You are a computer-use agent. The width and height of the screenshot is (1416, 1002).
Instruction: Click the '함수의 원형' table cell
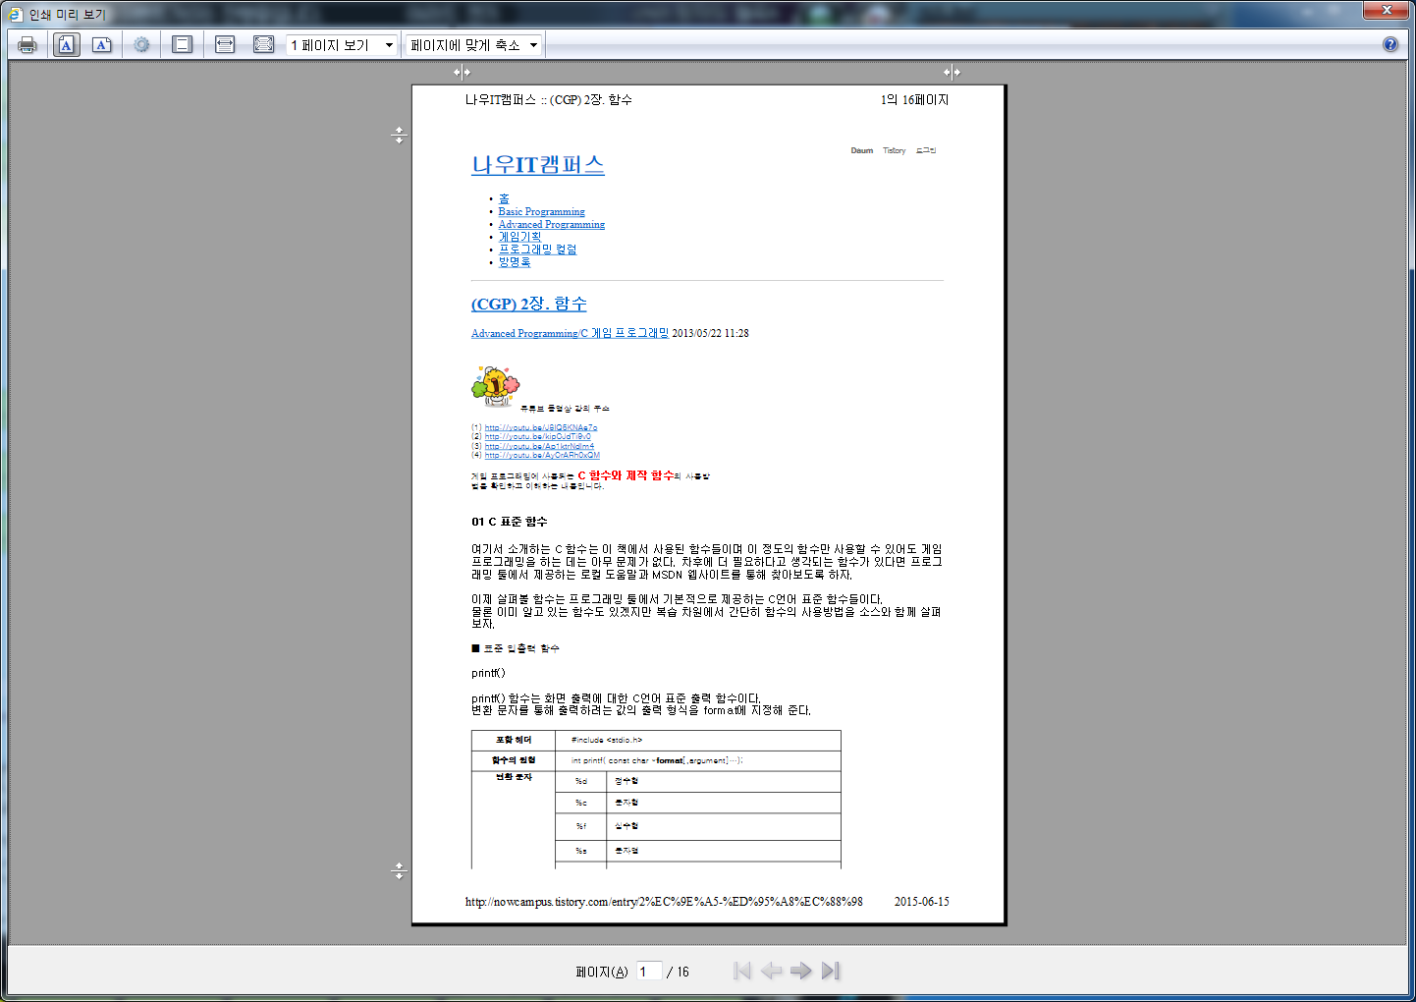[x=514, y=760]
